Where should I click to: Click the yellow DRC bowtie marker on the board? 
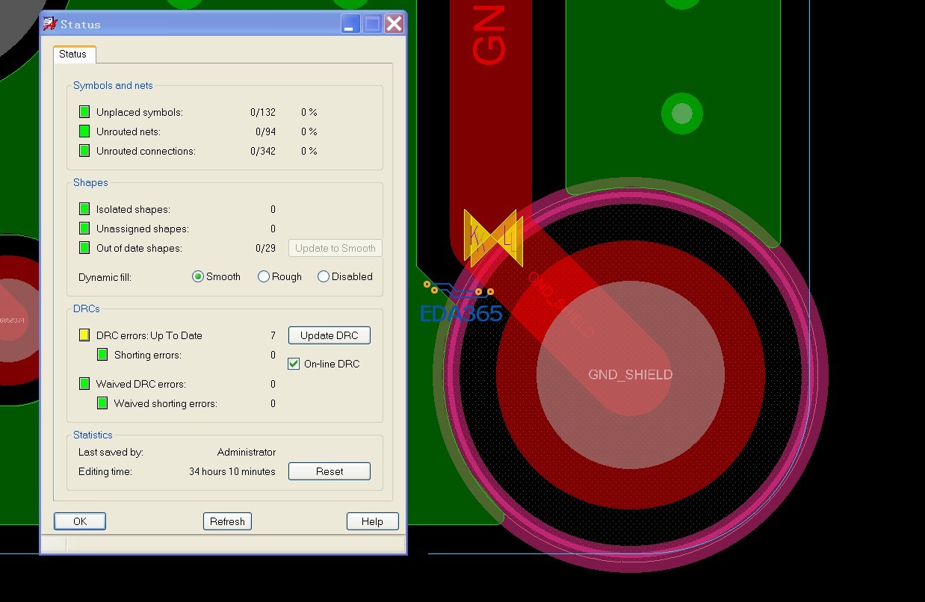click(x=492, y=238)
